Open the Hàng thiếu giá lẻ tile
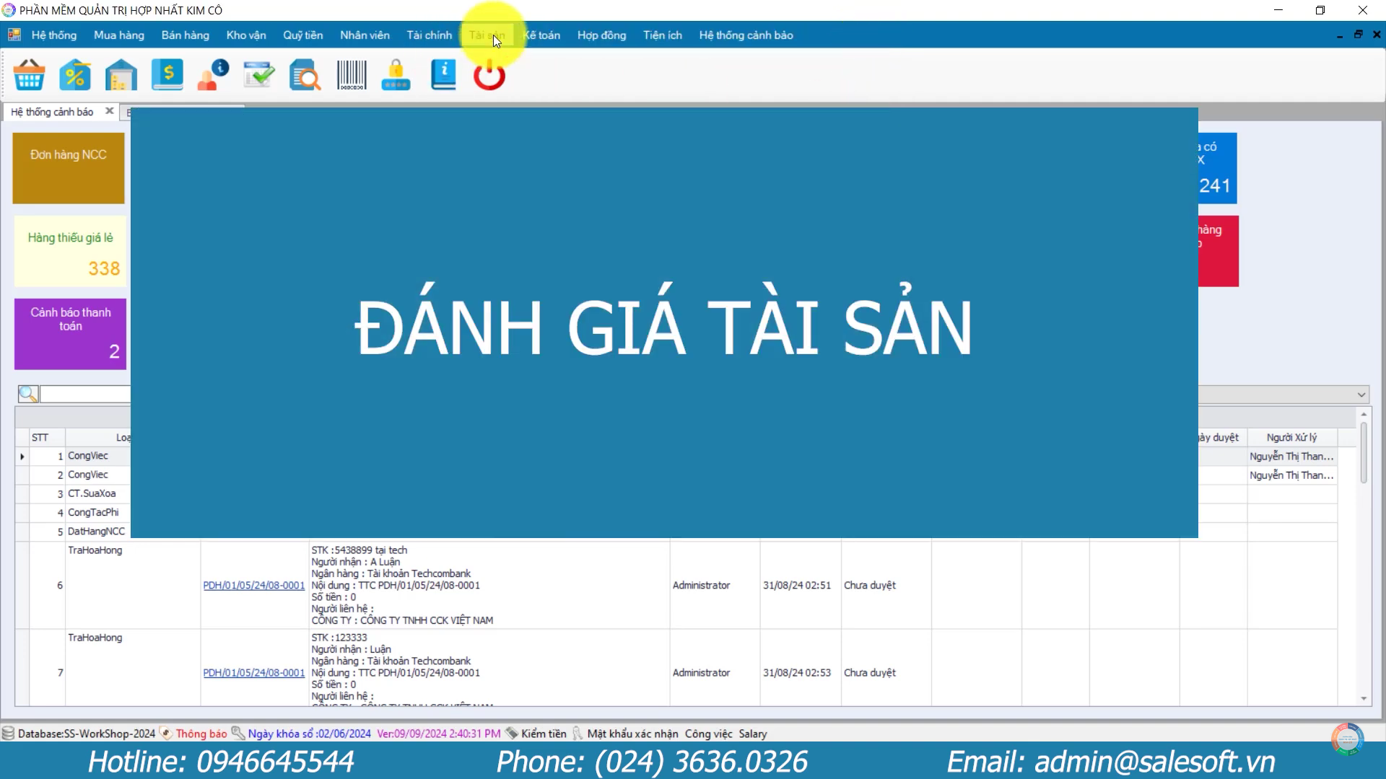The width and height of the screenshot is (1386, 779). (70, 251)
